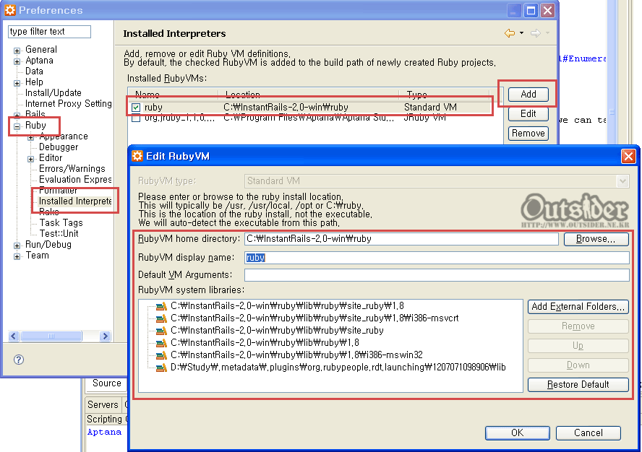Select Errors/Warnings preferences item

[x=72, y=168]
